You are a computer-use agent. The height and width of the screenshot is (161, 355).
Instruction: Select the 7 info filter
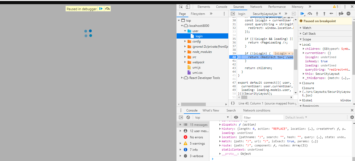(x=193, y=150)
